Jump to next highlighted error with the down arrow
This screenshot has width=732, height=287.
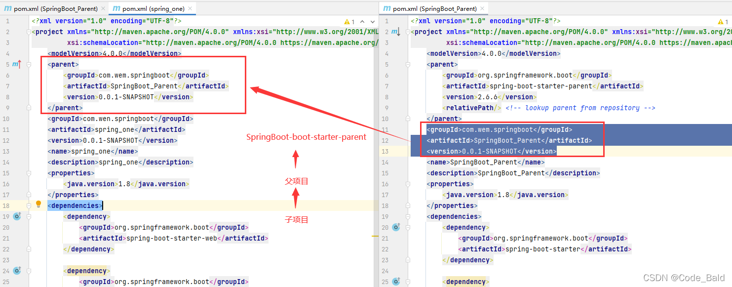372,22
